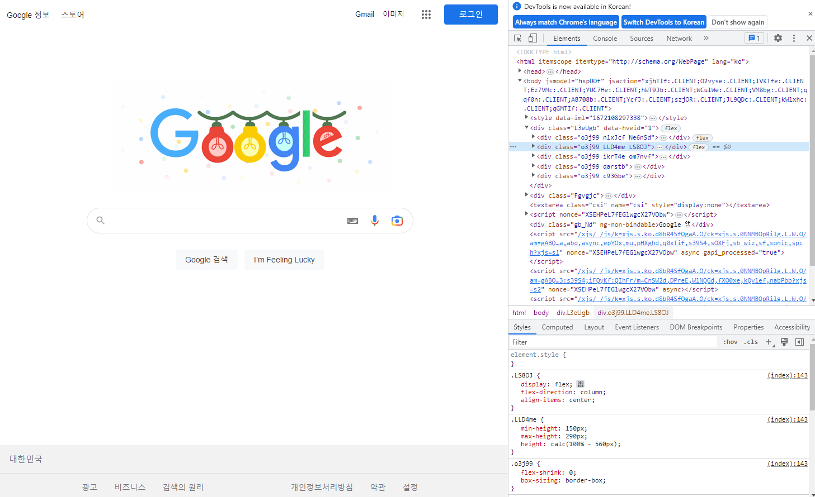This screenshot has width=815, height=497.
Task: Select div.L3eUgb in the breadcrumb bar
Action: click(573, 313)
